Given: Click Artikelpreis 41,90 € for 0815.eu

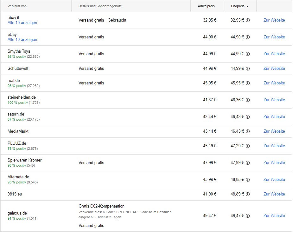Looking at the screenshot, I should (x=210, y=194).
